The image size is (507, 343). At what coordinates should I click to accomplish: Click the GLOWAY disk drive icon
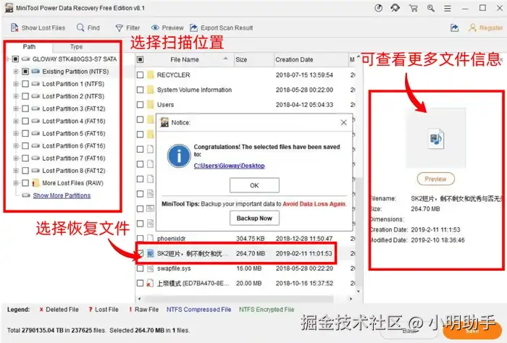click(26, 59)
